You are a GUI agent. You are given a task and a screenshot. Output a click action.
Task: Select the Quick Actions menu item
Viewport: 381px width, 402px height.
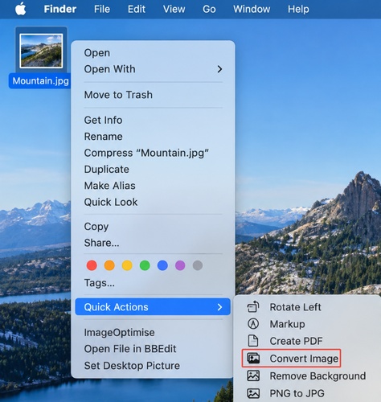153,307
